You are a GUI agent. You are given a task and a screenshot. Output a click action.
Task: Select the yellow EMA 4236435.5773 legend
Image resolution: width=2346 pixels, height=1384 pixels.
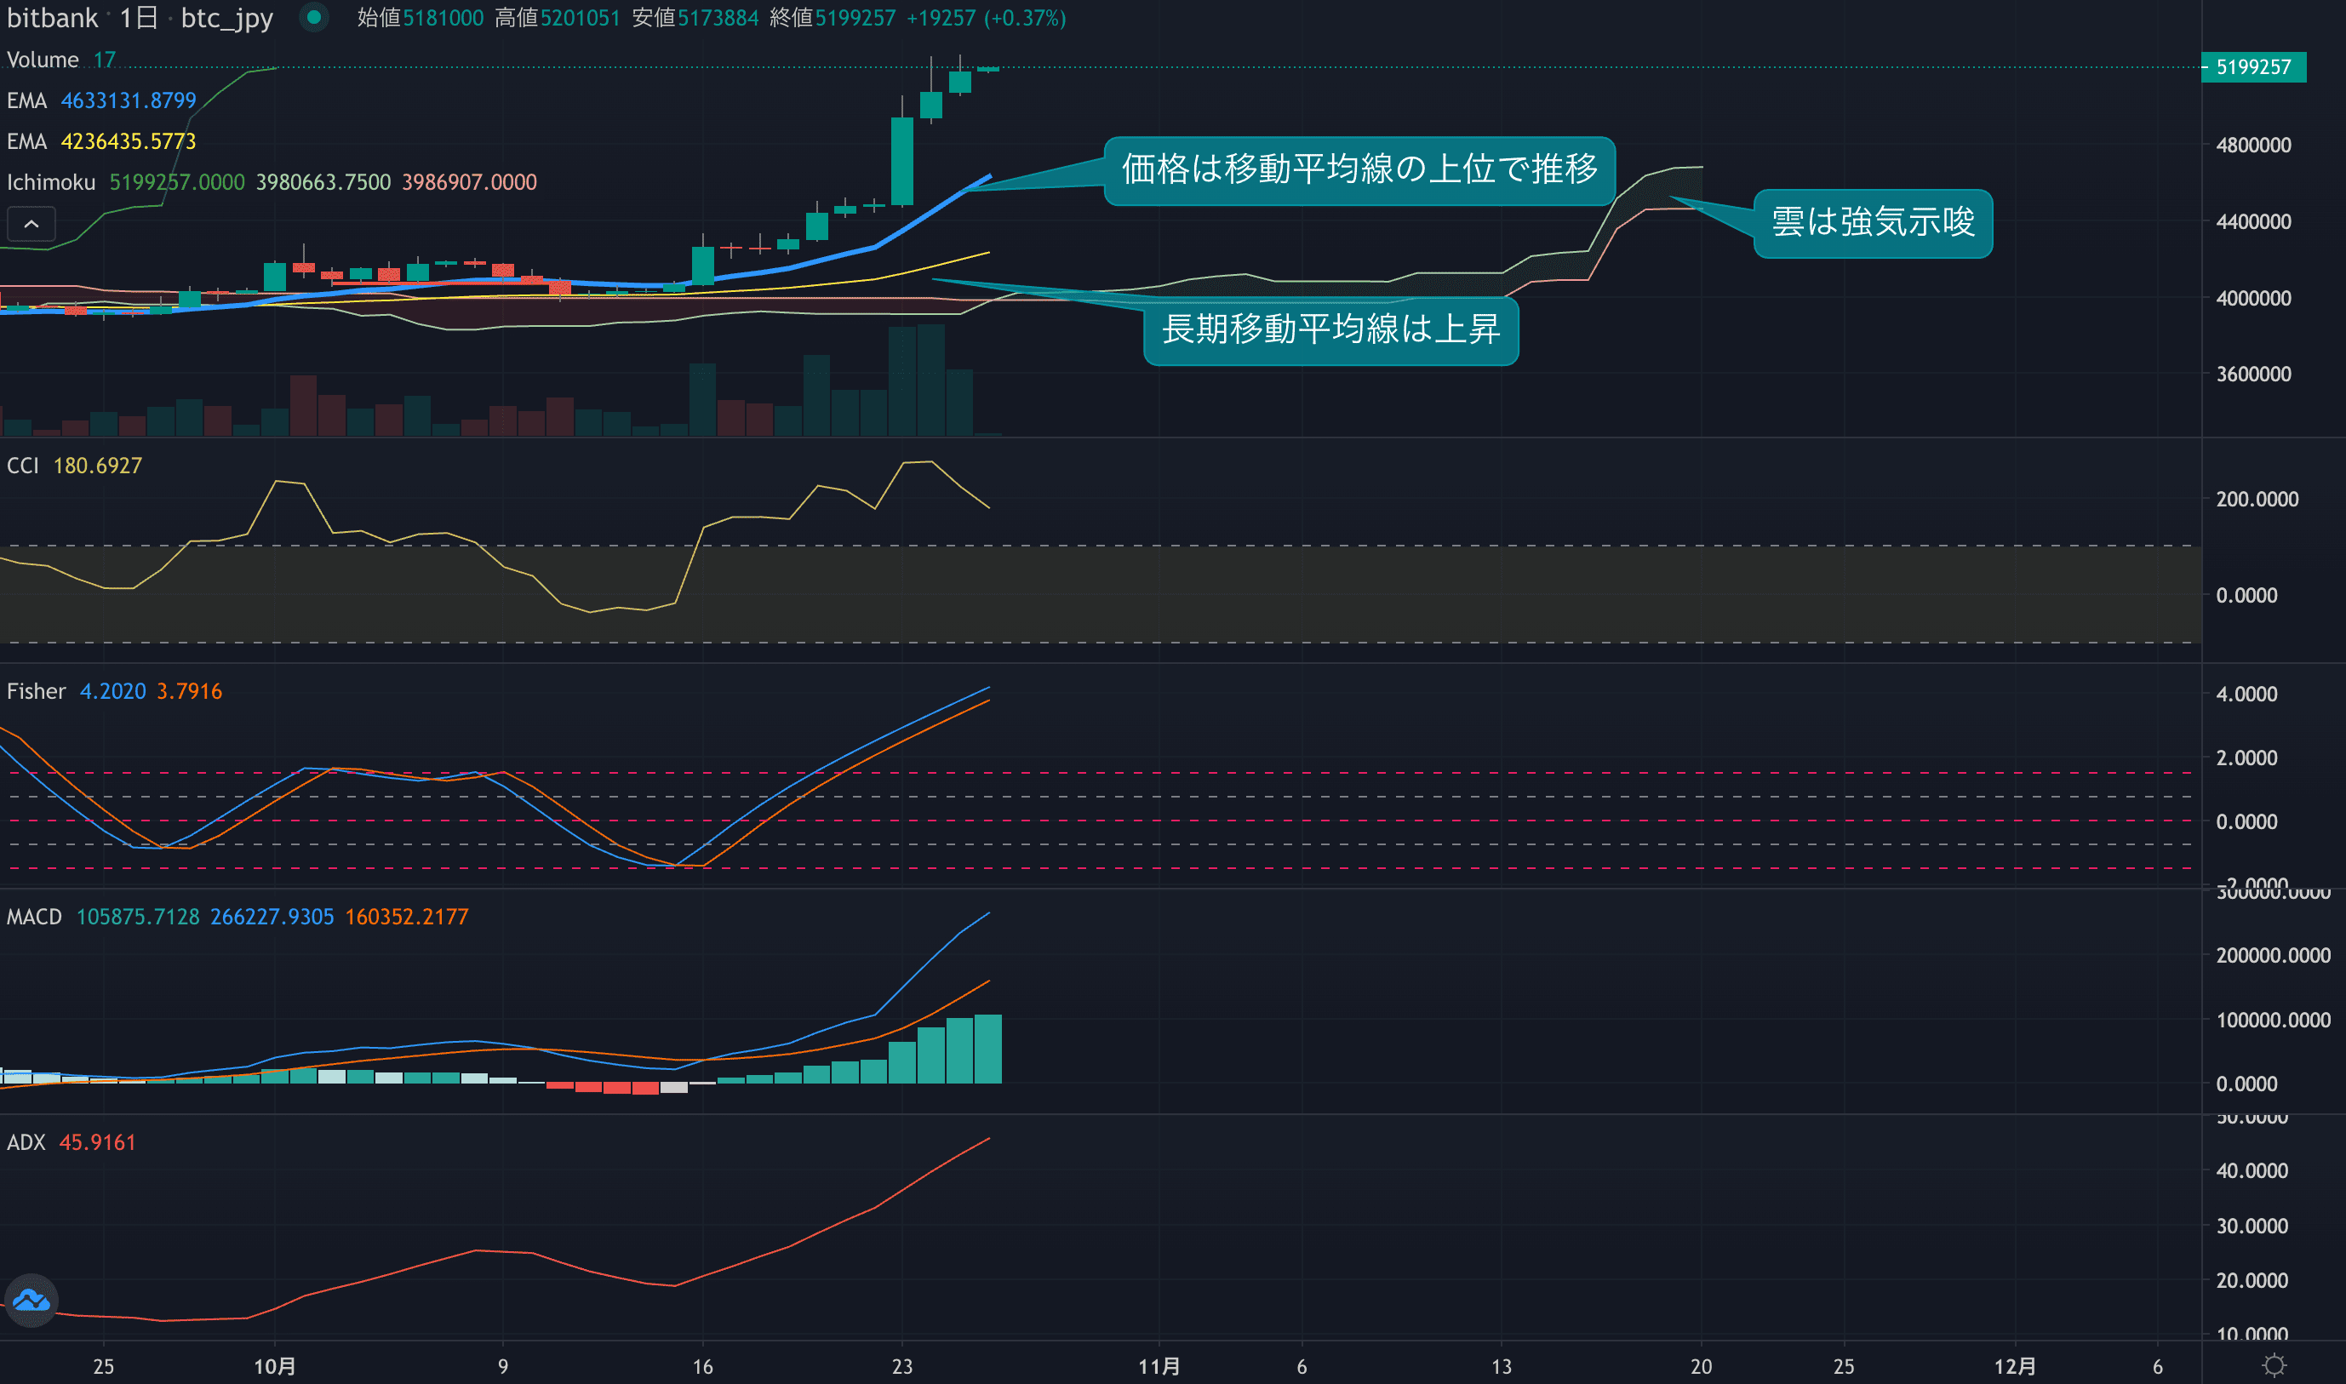(100, 142)
